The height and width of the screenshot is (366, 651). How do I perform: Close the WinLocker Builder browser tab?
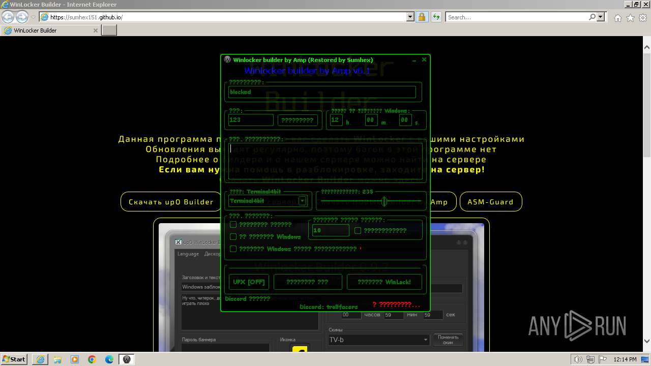(x=95, y=30)
